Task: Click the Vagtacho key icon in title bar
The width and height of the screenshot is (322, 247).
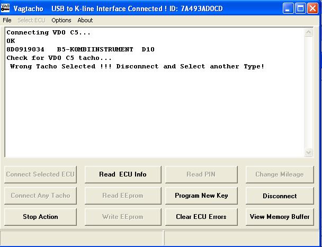Action: coord(5,7)
